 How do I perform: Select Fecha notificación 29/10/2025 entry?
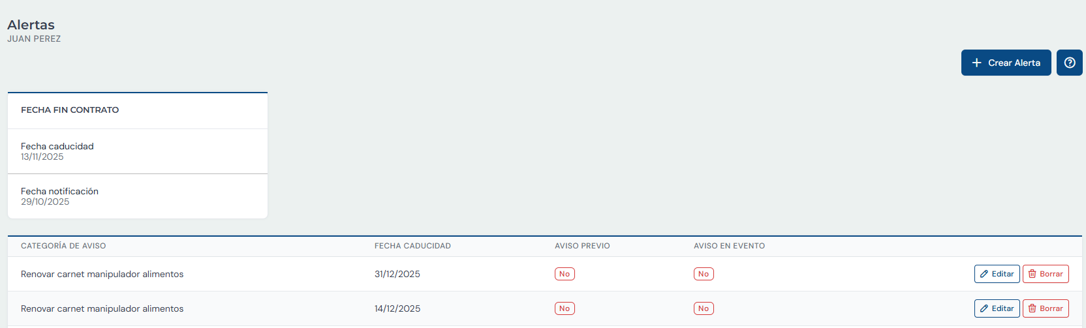point(138,196)
